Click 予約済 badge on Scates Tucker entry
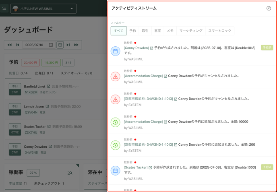277x192 pixels. tap(267, 167)
